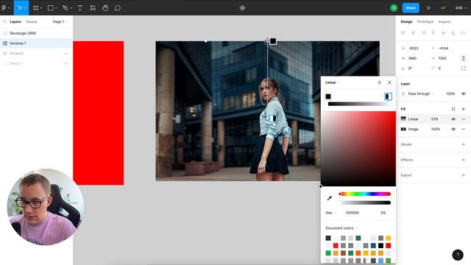Screen dimensions: 471x265
Task: Add a stroke with plus button
Action: pos(463,144)
